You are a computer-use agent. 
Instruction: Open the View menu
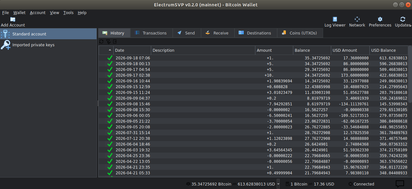pyautogui.click(x=54, y=13)
